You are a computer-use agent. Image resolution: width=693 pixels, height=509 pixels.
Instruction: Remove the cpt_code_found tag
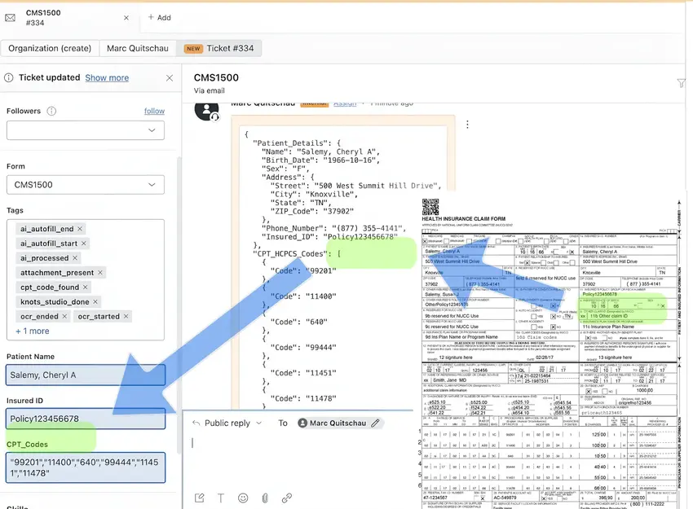[86, 287]
